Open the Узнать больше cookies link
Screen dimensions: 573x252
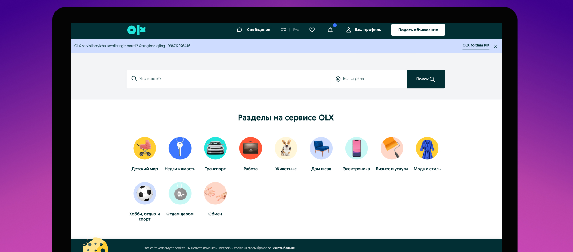(x=283, y=248)
